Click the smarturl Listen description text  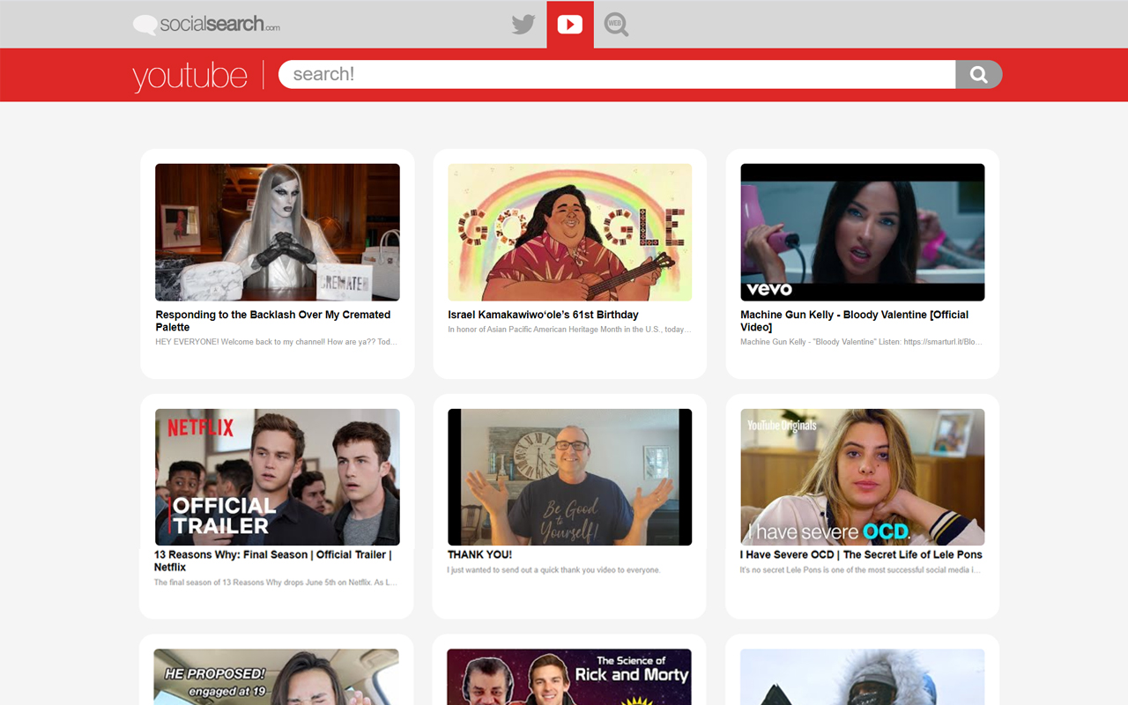click(861, 342)
